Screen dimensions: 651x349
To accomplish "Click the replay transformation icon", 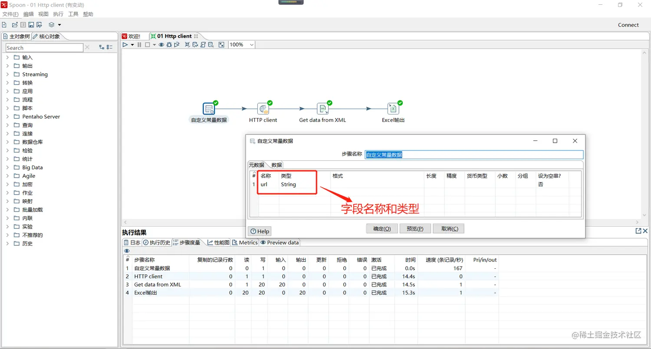I will [177, 45].
